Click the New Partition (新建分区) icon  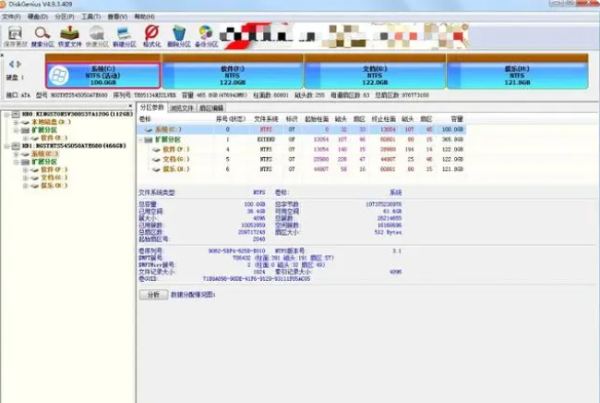coord(125,35)
